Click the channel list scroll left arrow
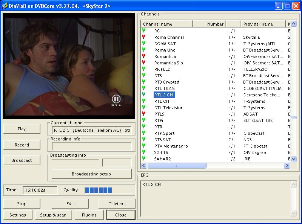 coord(144,165)
